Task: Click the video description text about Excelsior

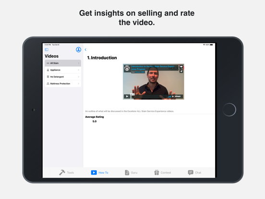Action: (130, 111)
